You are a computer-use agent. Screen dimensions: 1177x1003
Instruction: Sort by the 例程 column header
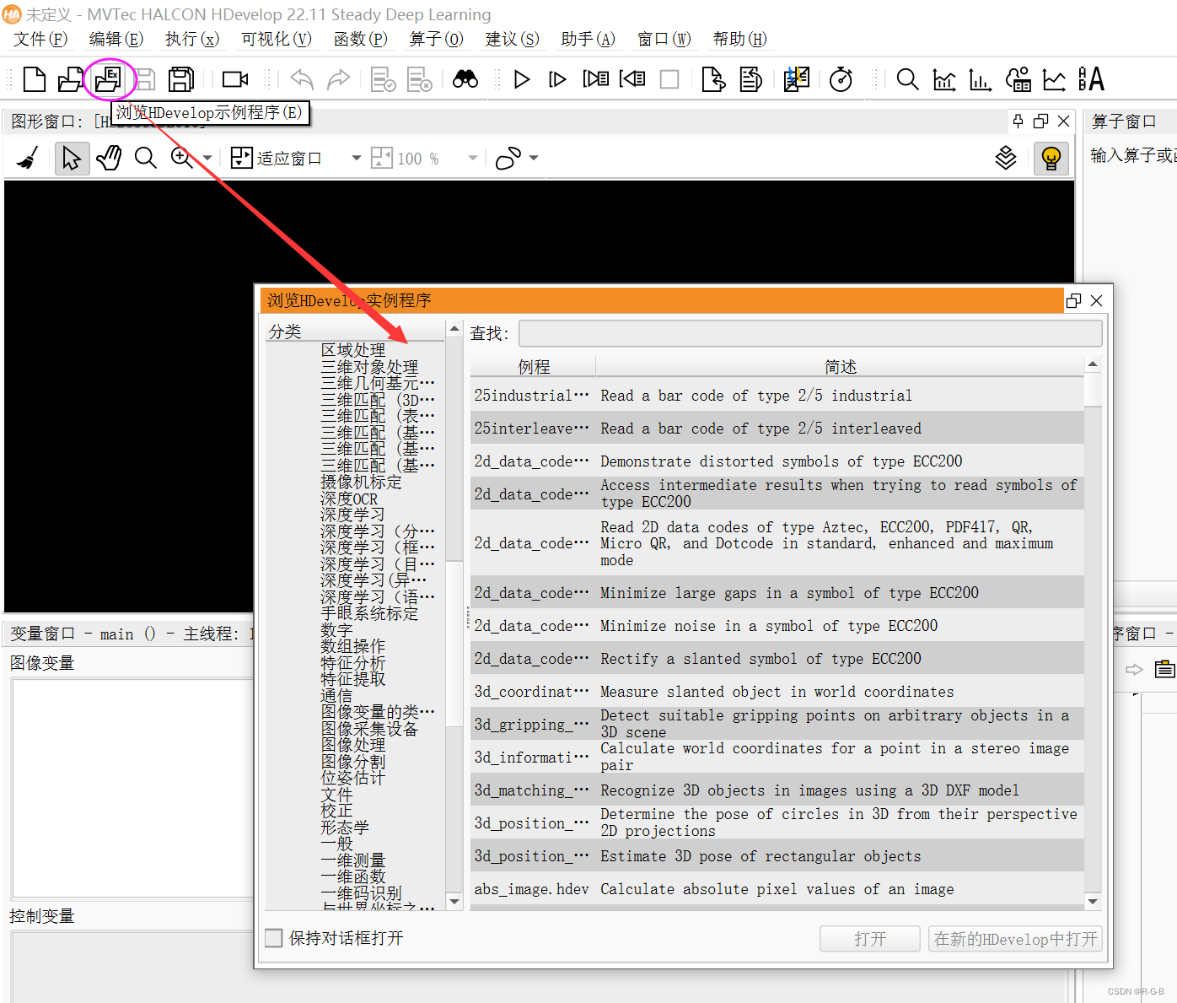(x=533, y=367)
